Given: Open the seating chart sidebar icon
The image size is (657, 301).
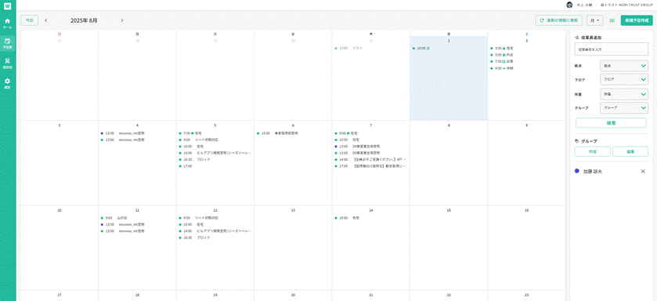Looking at the screenshot, I should coord(8,63).
